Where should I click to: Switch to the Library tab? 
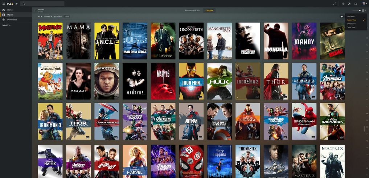click(209, 10)
